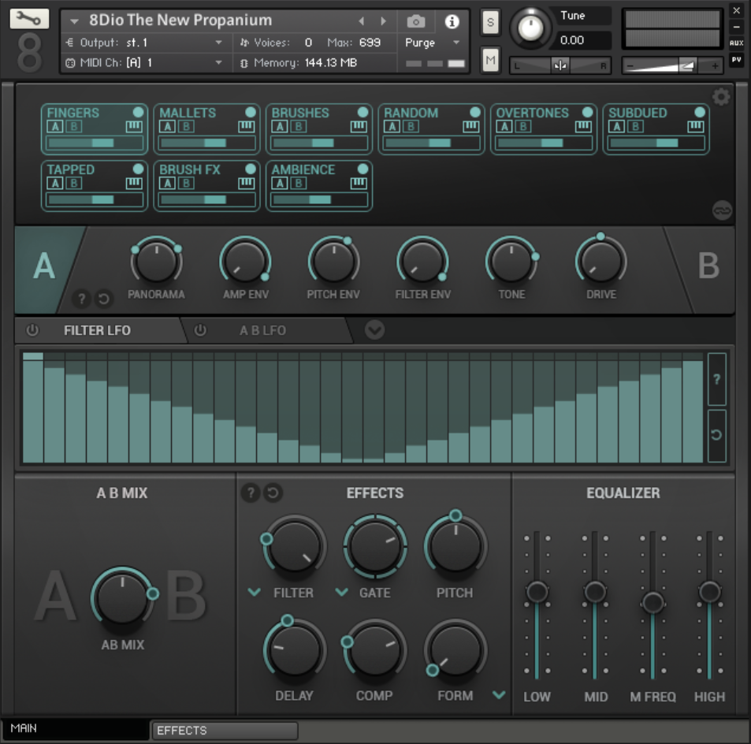Open keyboard range icon for OVERTONES

coord(583,126)
